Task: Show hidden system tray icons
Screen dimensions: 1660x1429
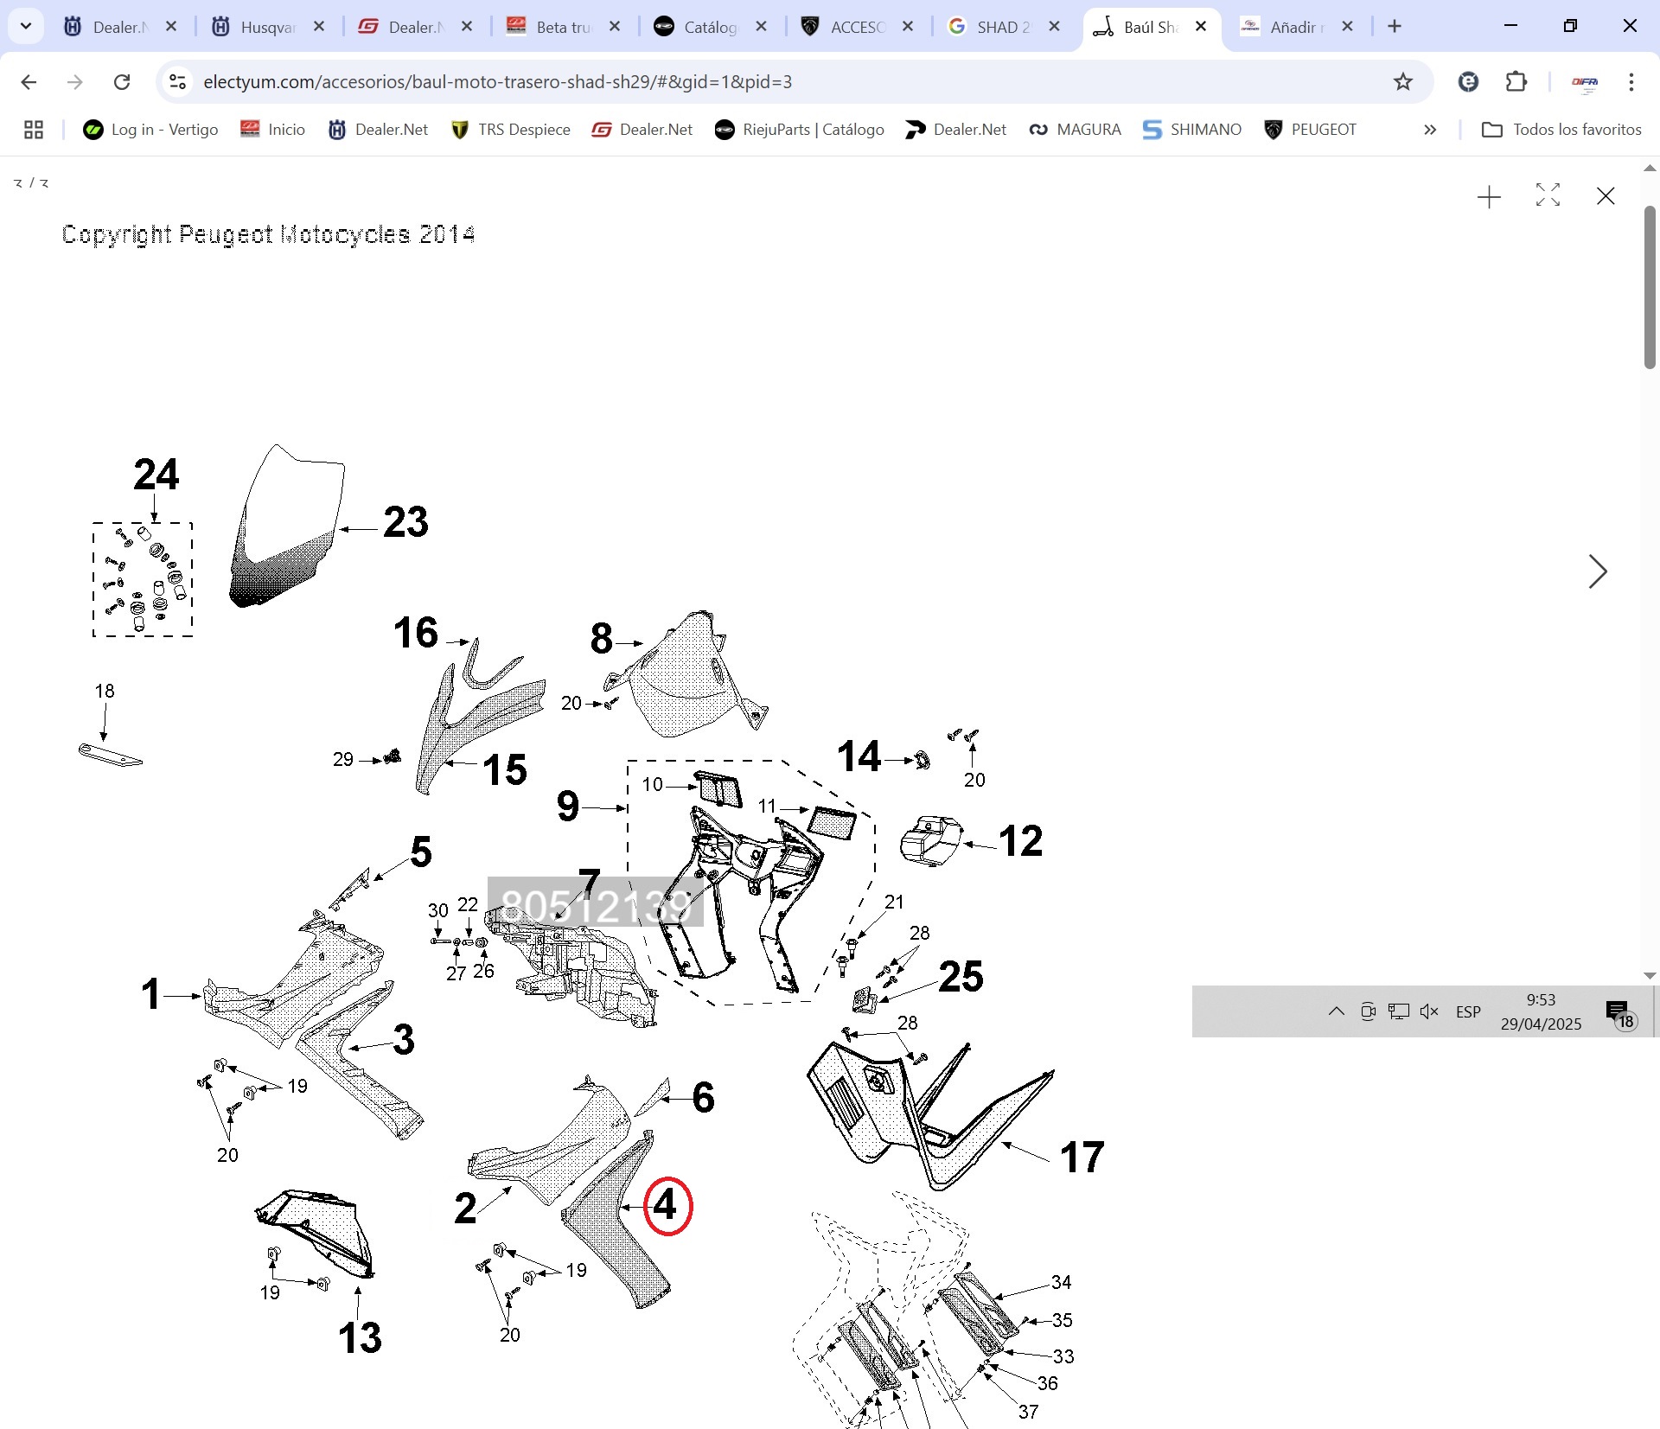Action: click(x=1336, y=1011)
